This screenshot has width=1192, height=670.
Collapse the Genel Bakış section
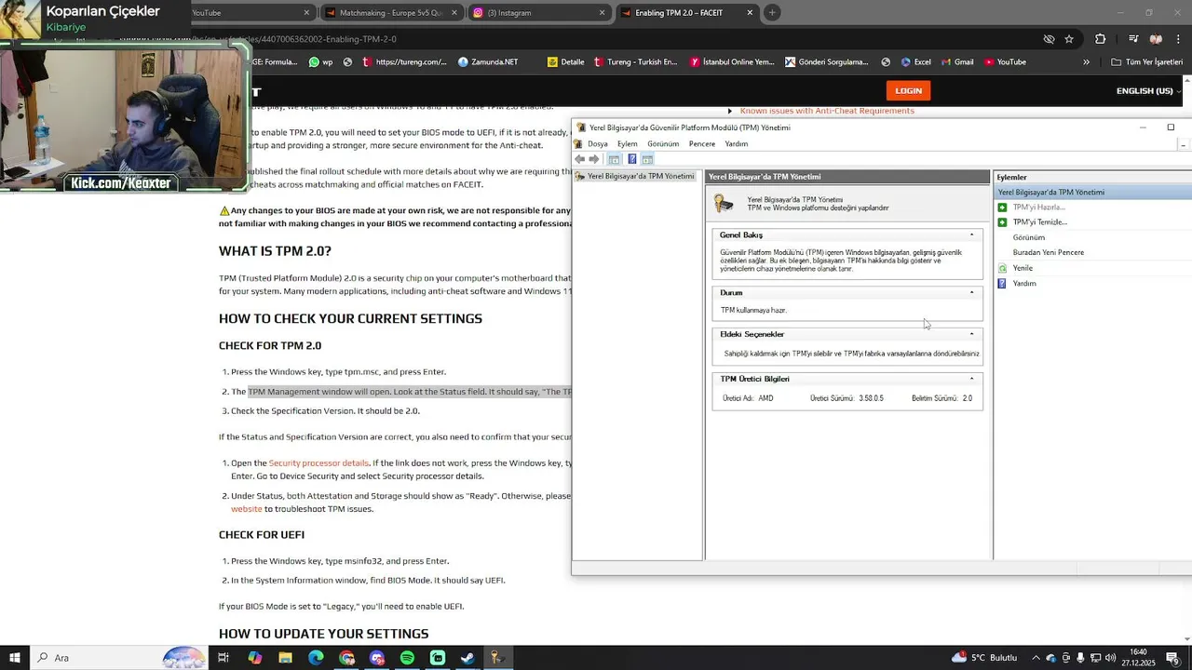971,235
